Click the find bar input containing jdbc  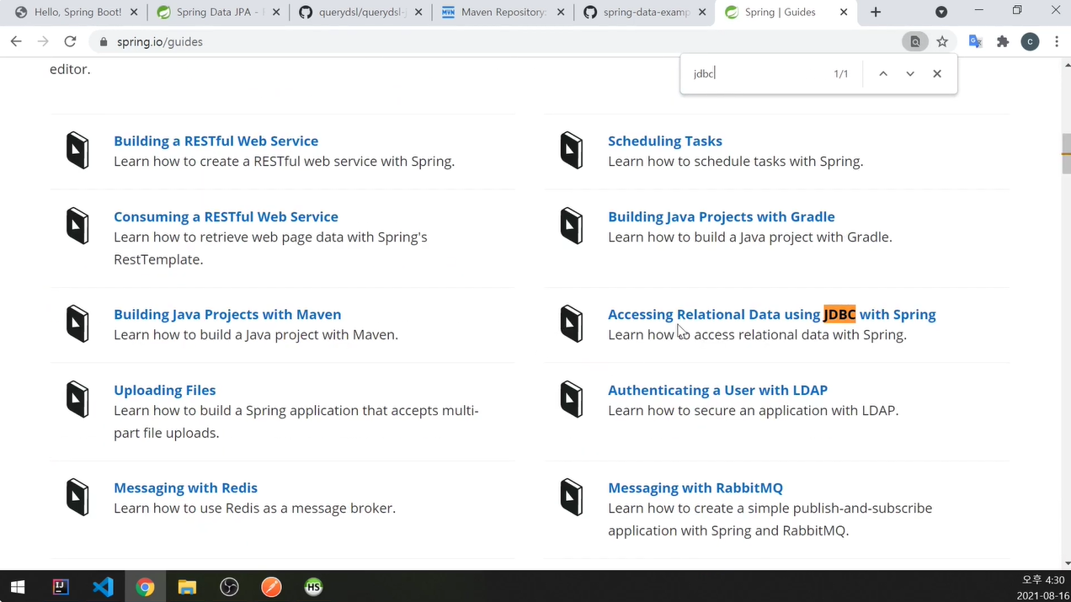(758, 73)
